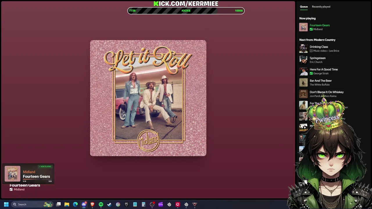This screenshot has height=209, width=372.
Task: Switch to the Queue tab
Action: tap(304, 7)
